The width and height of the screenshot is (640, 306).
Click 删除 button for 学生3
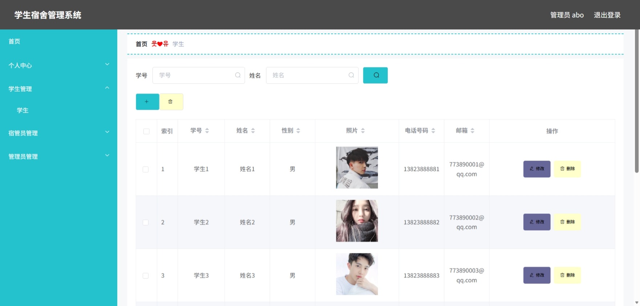pyautogui.click(x=567, y=275)
